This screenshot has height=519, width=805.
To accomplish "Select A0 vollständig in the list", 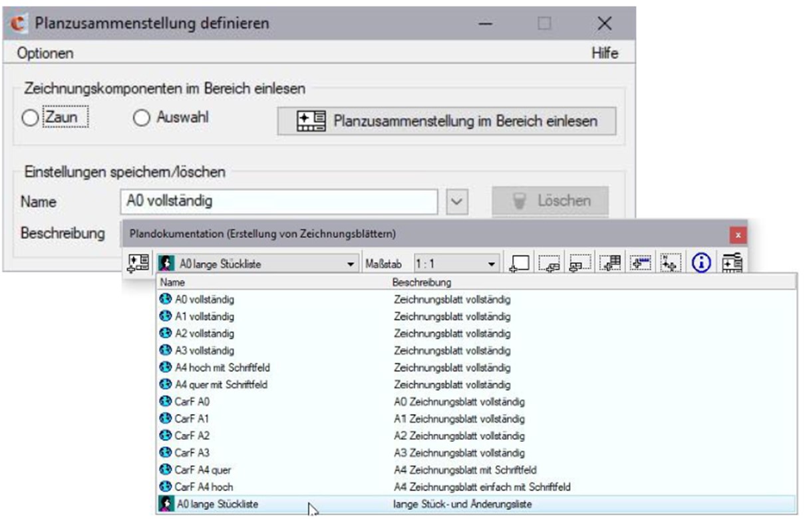I will 478,300.
